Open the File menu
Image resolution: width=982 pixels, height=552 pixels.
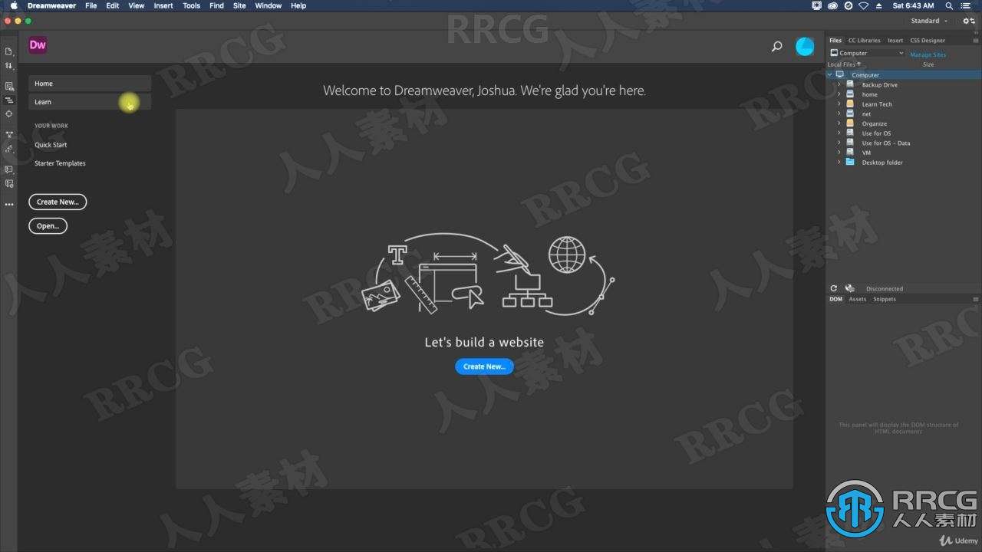tap(91, 5)
